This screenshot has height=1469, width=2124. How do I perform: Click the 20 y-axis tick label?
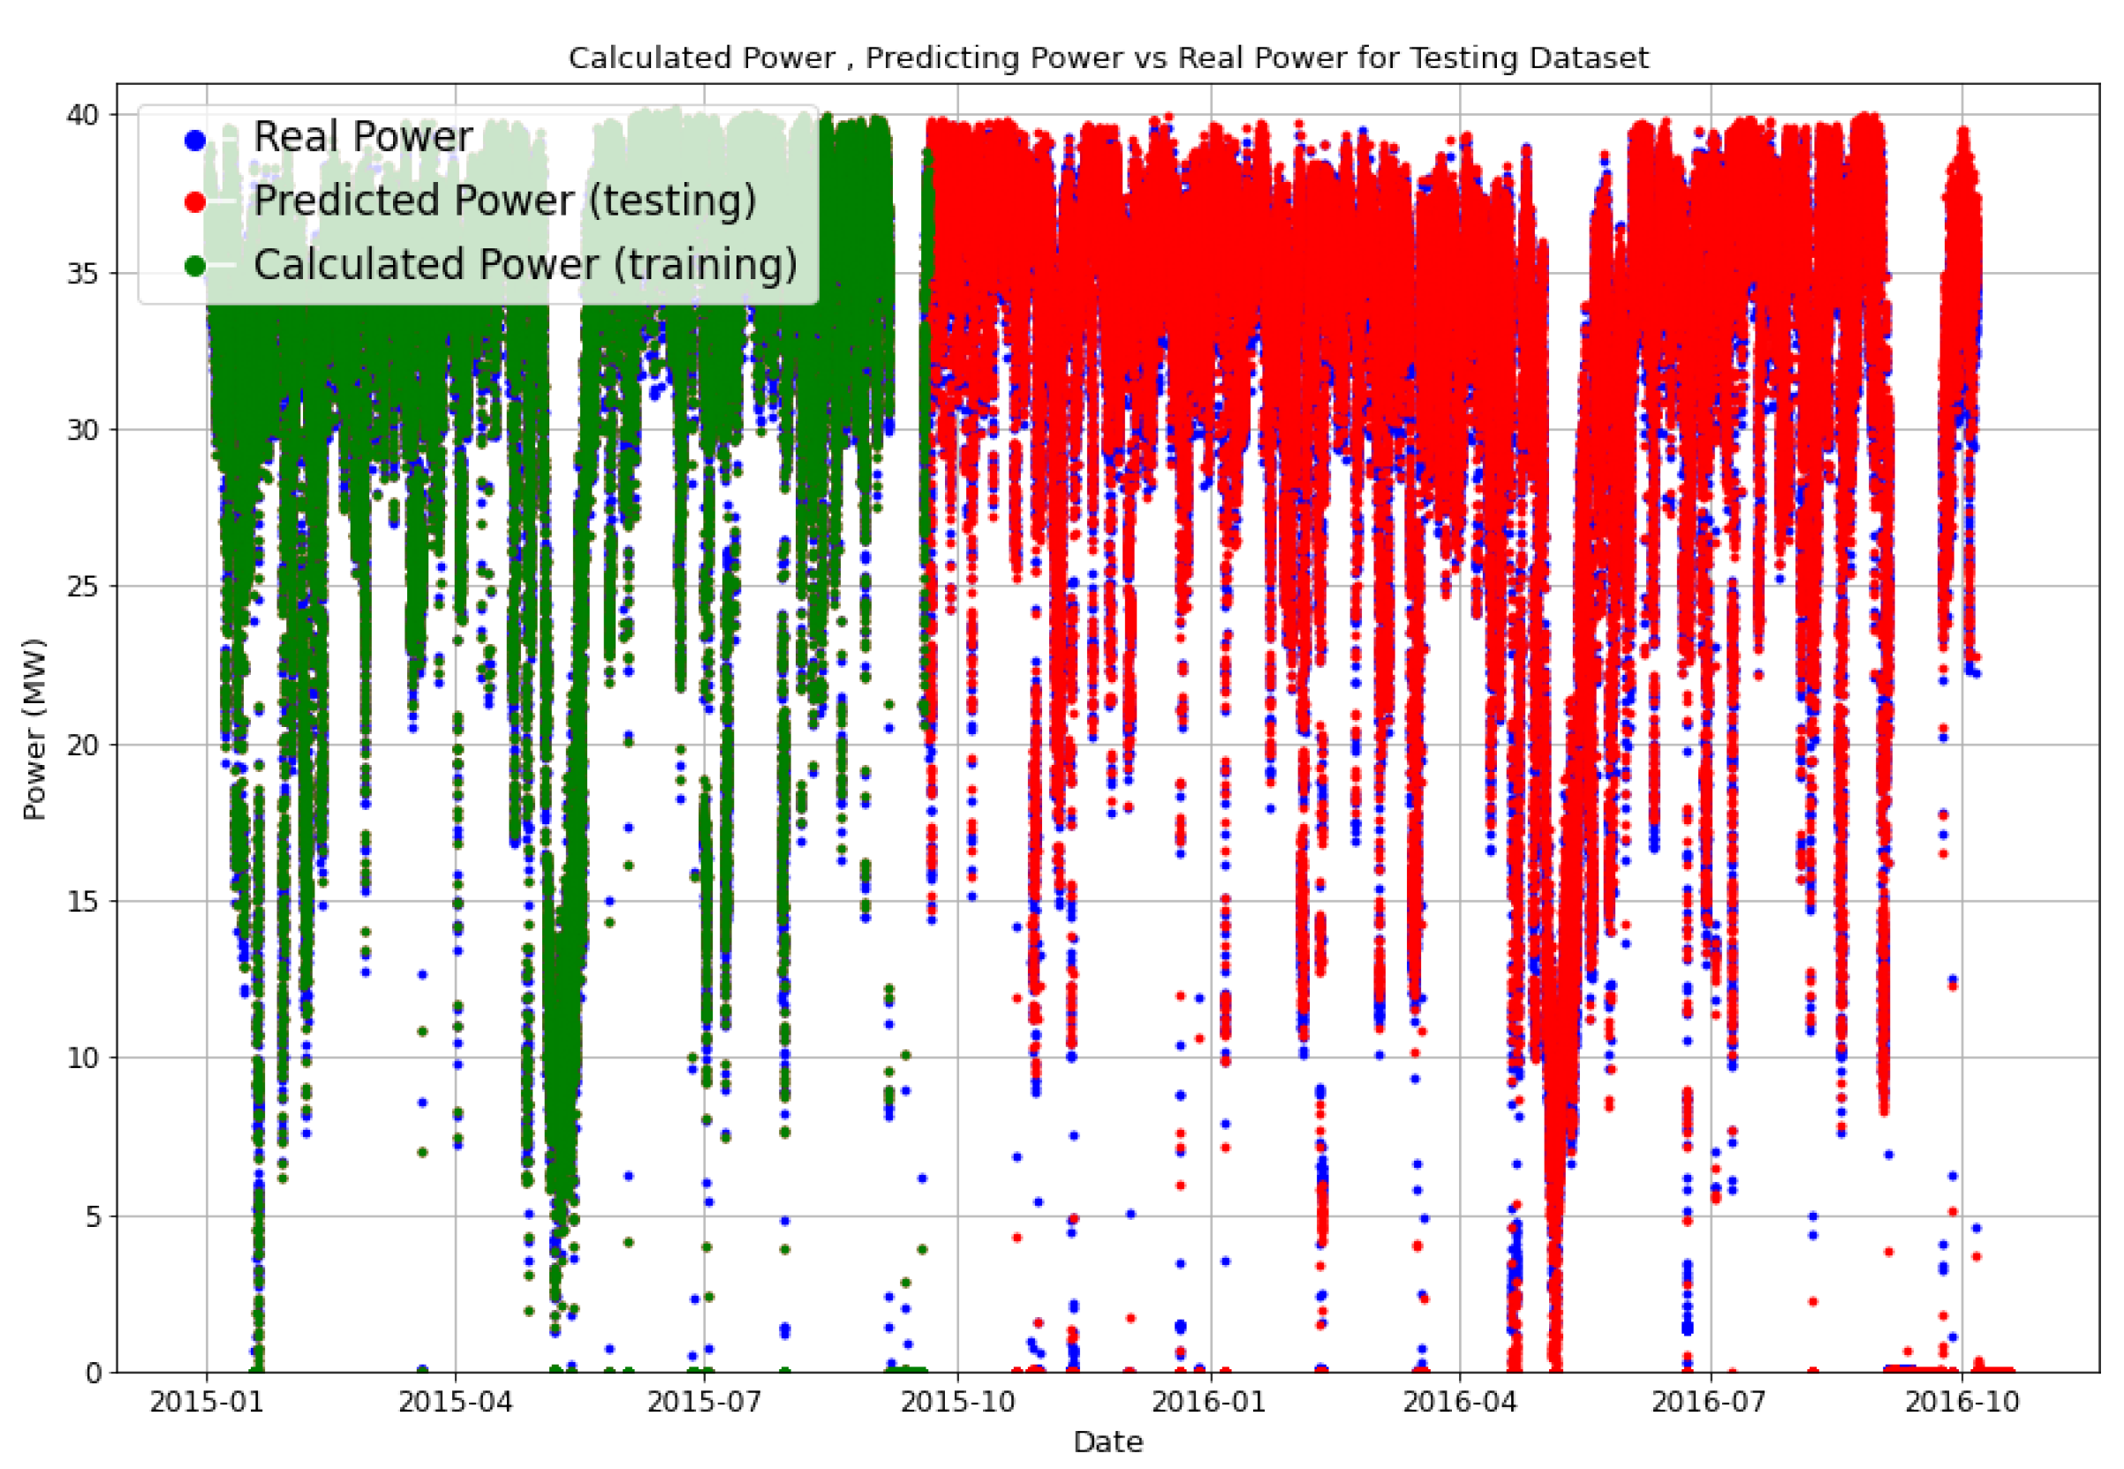(x=82, y=744)
